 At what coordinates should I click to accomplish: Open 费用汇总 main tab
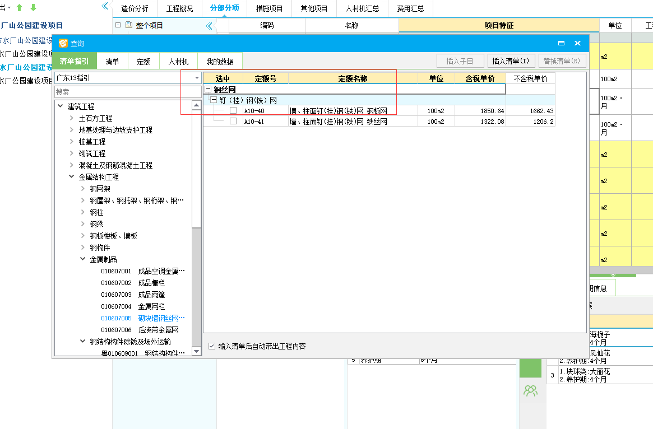410,8
